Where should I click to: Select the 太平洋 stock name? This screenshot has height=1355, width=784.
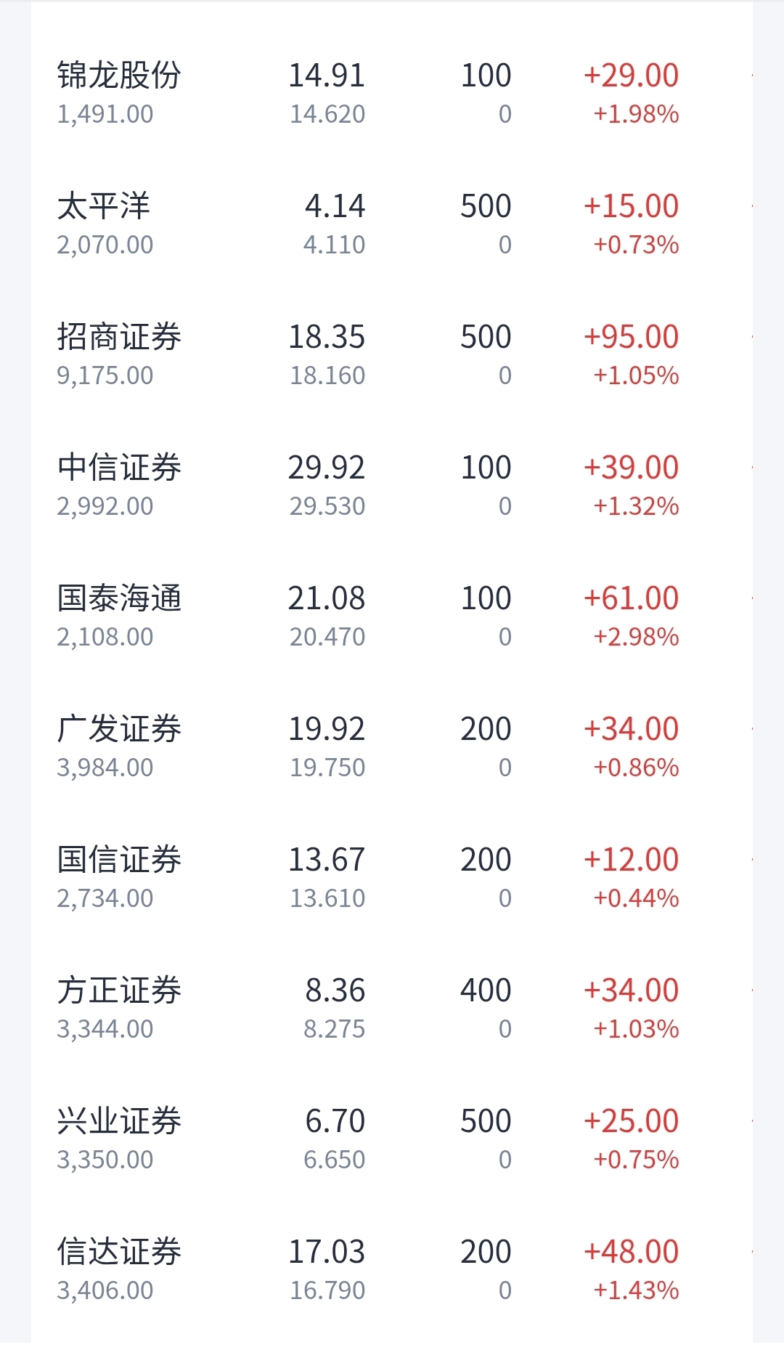point(104,206)
